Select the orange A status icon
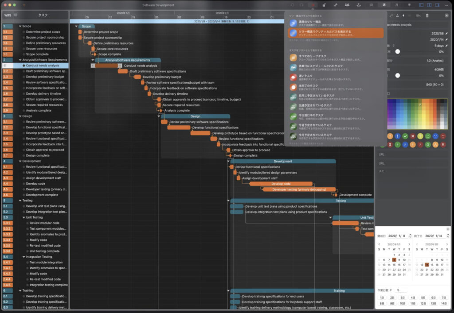Viewport: 454px width, 313px height. pyautogui.click(x=435, y=144)
